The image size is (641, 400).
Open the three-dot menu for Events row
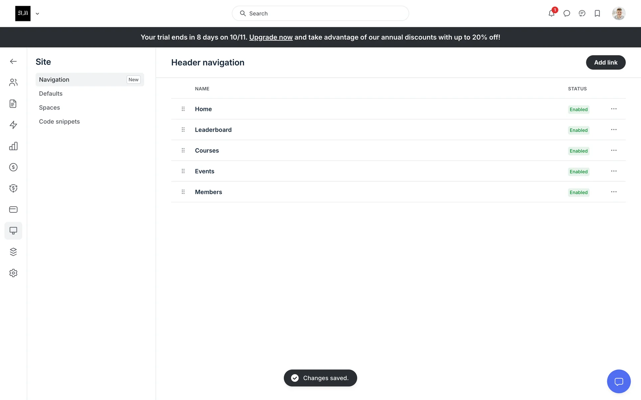click(x=614, y=171)
